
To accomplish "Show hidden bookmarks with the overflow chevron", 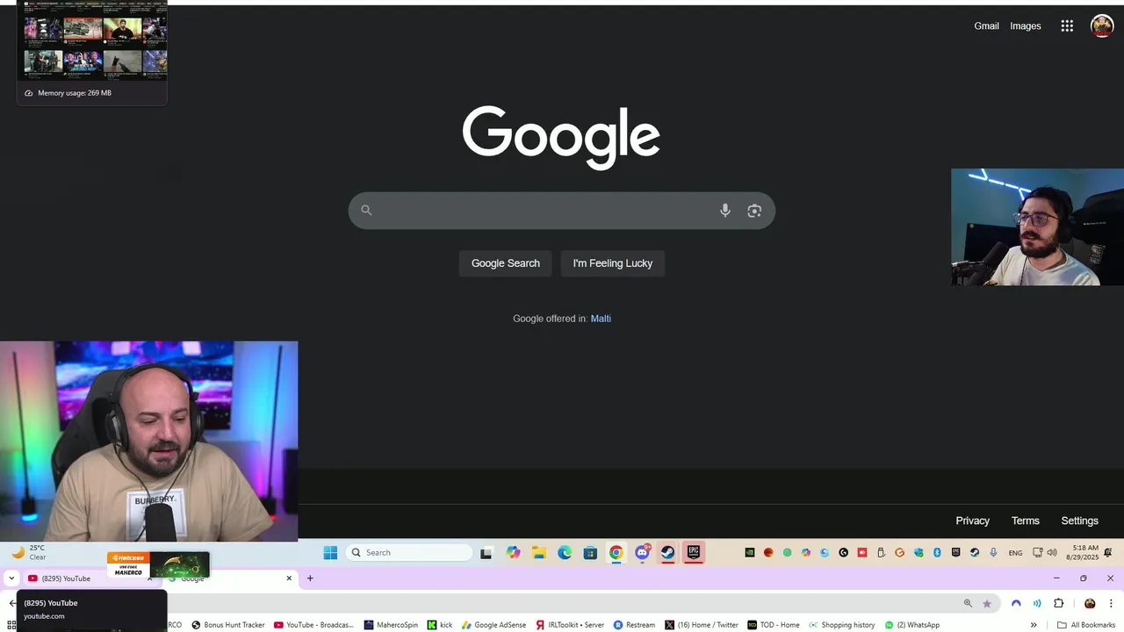I will click(1034, 625).
